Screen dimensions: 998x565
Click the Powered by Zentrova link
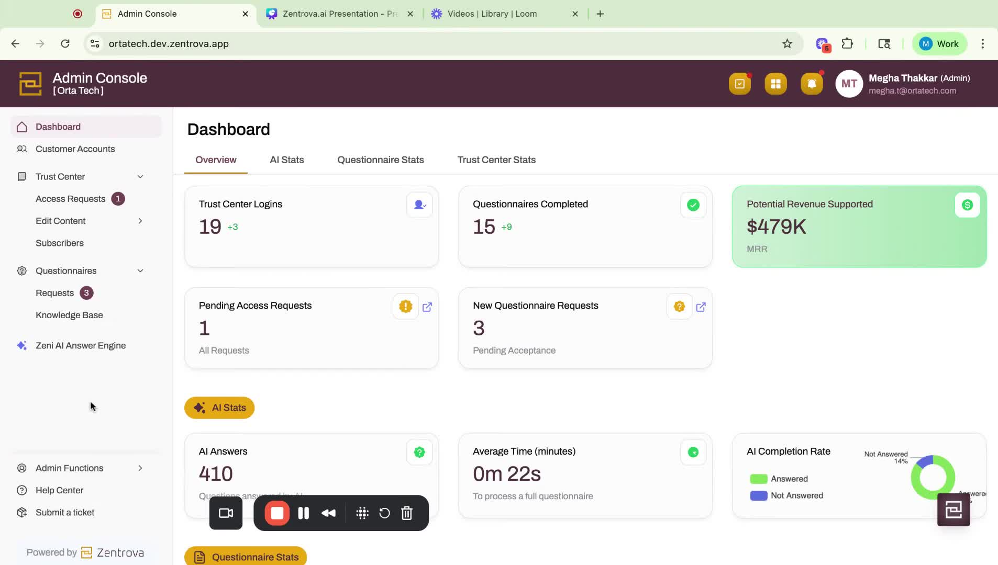[x=85, y=552]
